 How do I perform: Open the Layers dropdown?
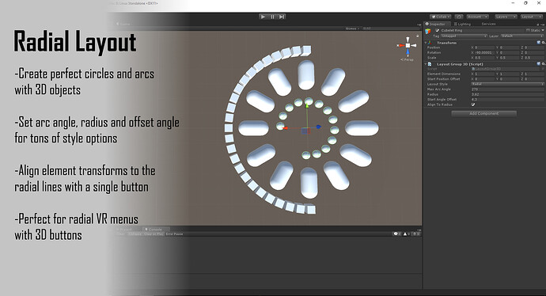click(x=506, y=17)
